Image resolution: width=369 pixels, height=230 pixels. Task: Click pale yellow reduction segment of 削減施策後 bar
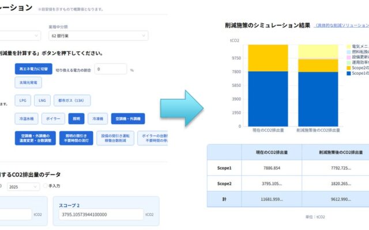(x=318, y=51)
